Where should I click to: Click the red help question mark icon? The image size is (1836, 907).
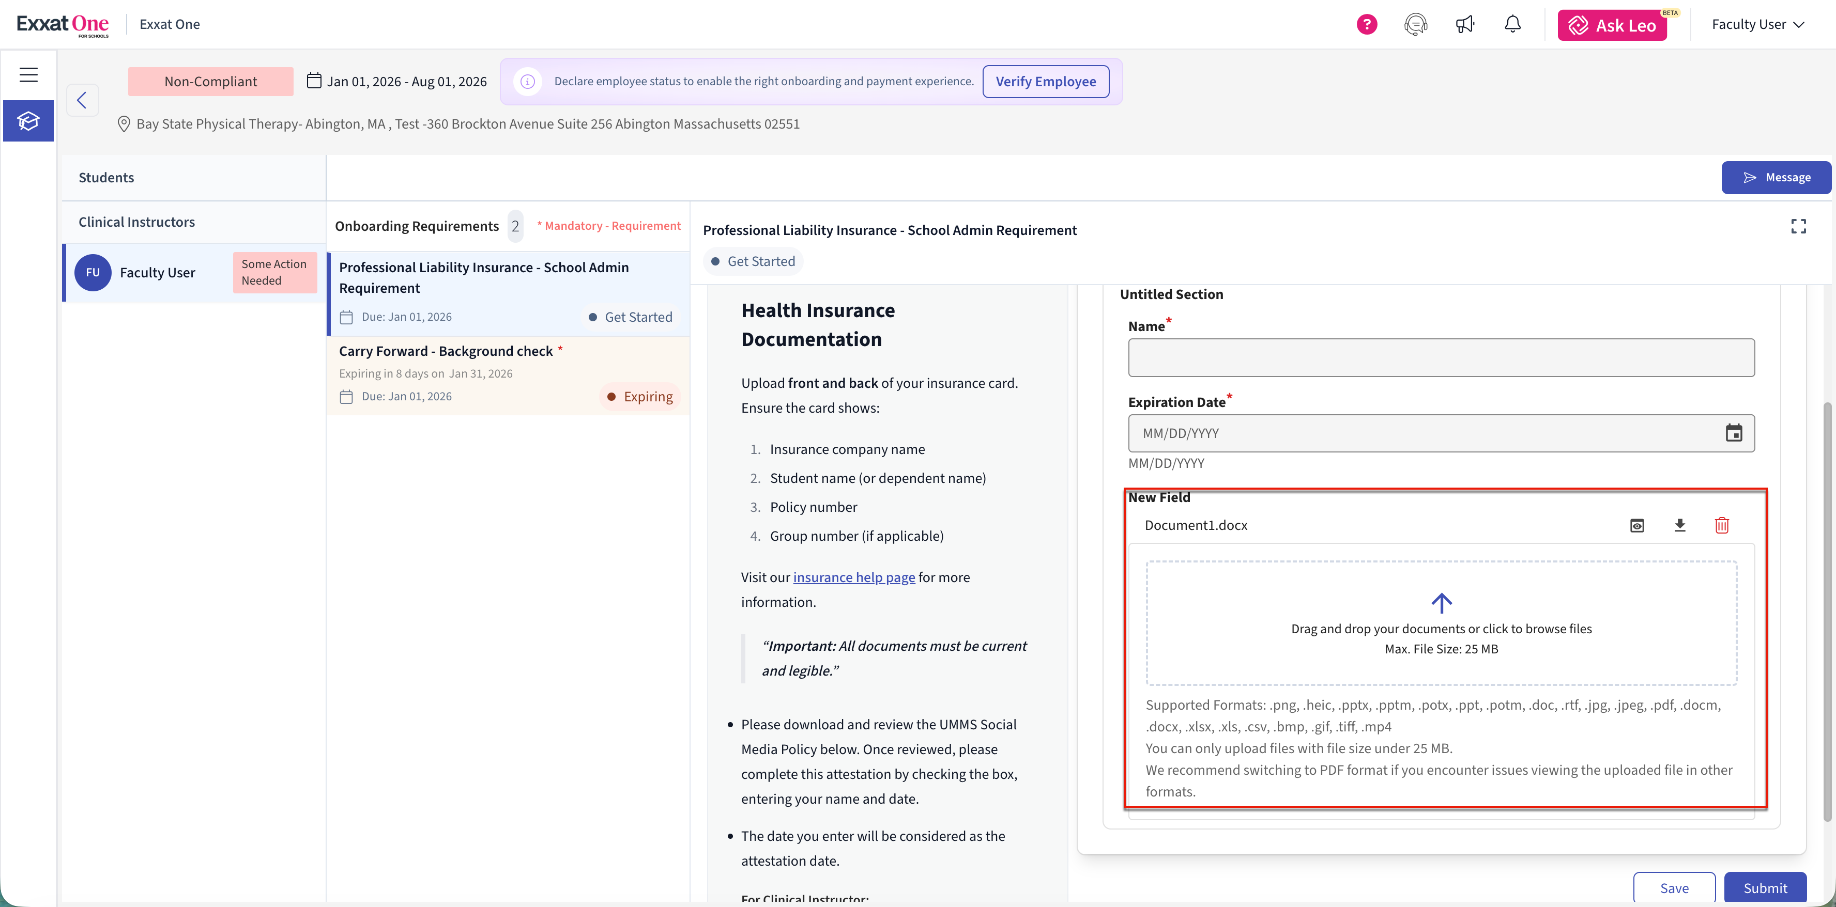click(1366, 25)
